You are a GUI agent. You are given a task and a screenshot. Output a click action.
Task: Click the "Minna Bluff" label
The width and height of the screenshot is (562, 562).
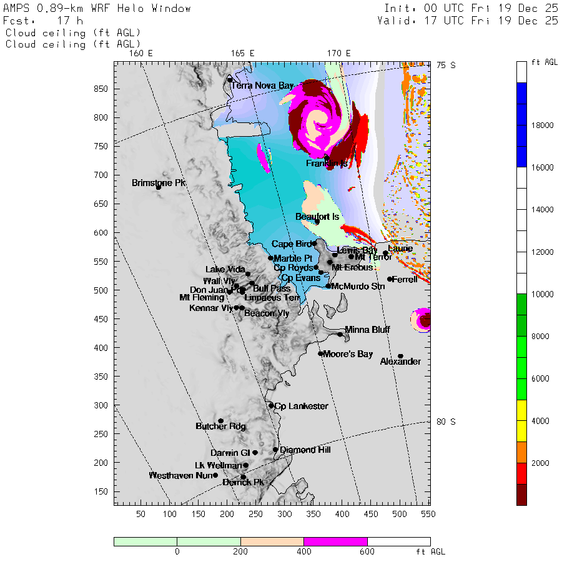click(x=367, y=330)
